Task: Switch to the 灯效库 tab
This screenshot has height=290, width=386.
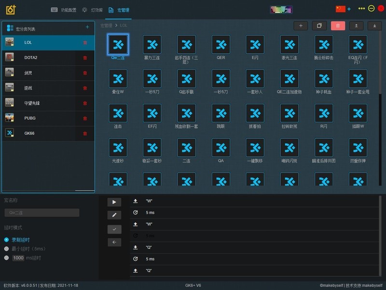Action: point(93,10)
